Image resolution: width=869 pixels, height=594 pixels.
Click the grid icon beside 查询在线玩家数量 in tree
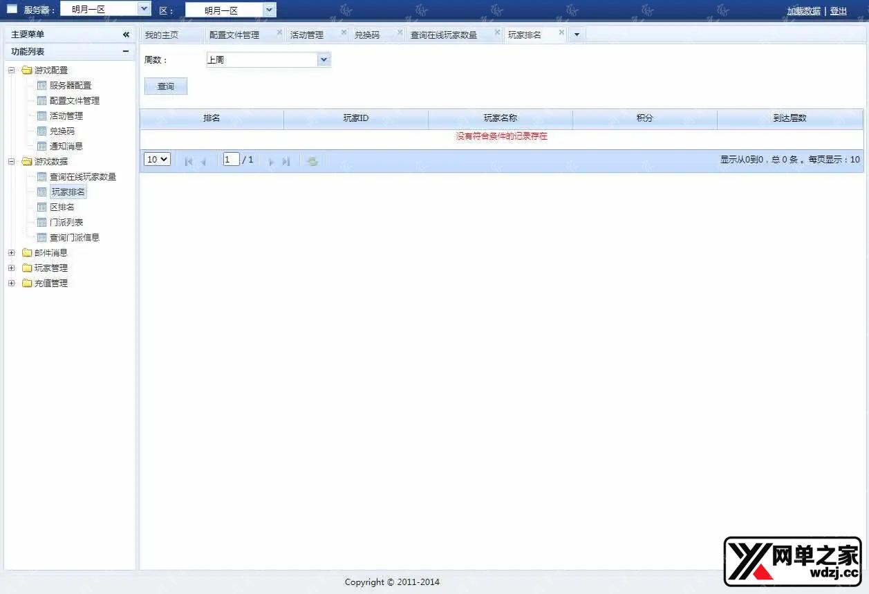click(42, 176)
